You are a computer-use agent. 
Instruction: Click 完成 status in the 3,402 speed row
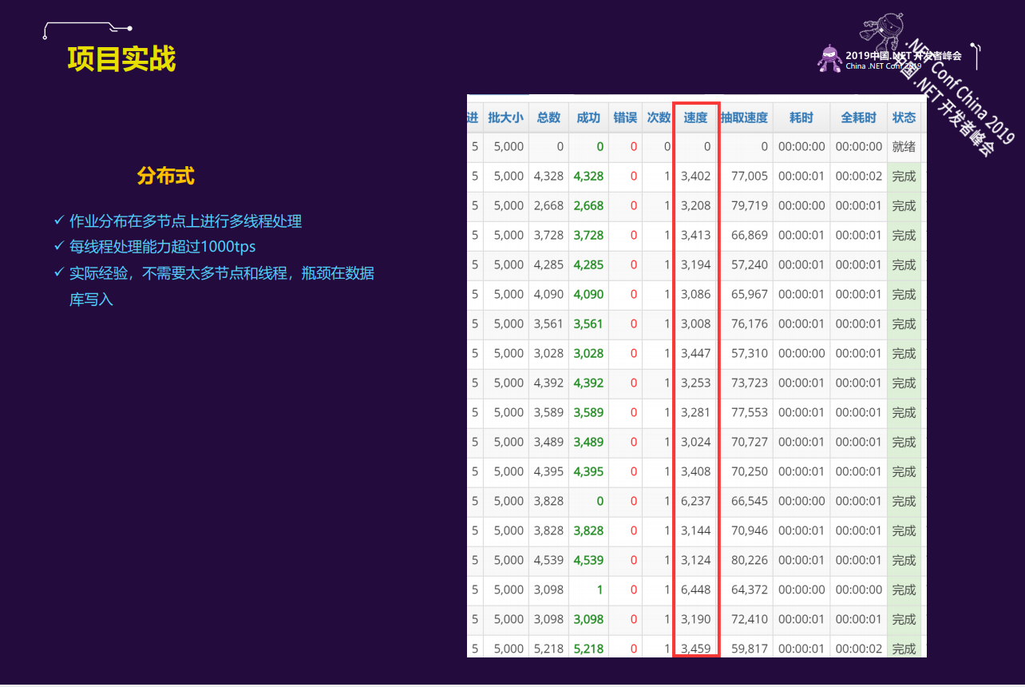point(904,177)
